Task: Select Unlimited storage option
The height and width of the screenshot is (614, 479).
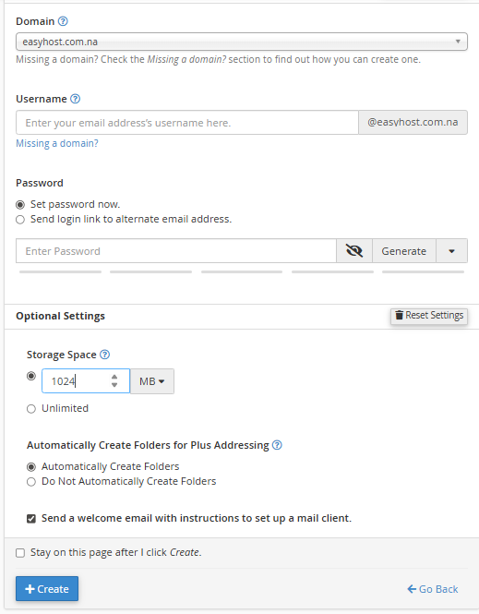Action: click(30, 409)
